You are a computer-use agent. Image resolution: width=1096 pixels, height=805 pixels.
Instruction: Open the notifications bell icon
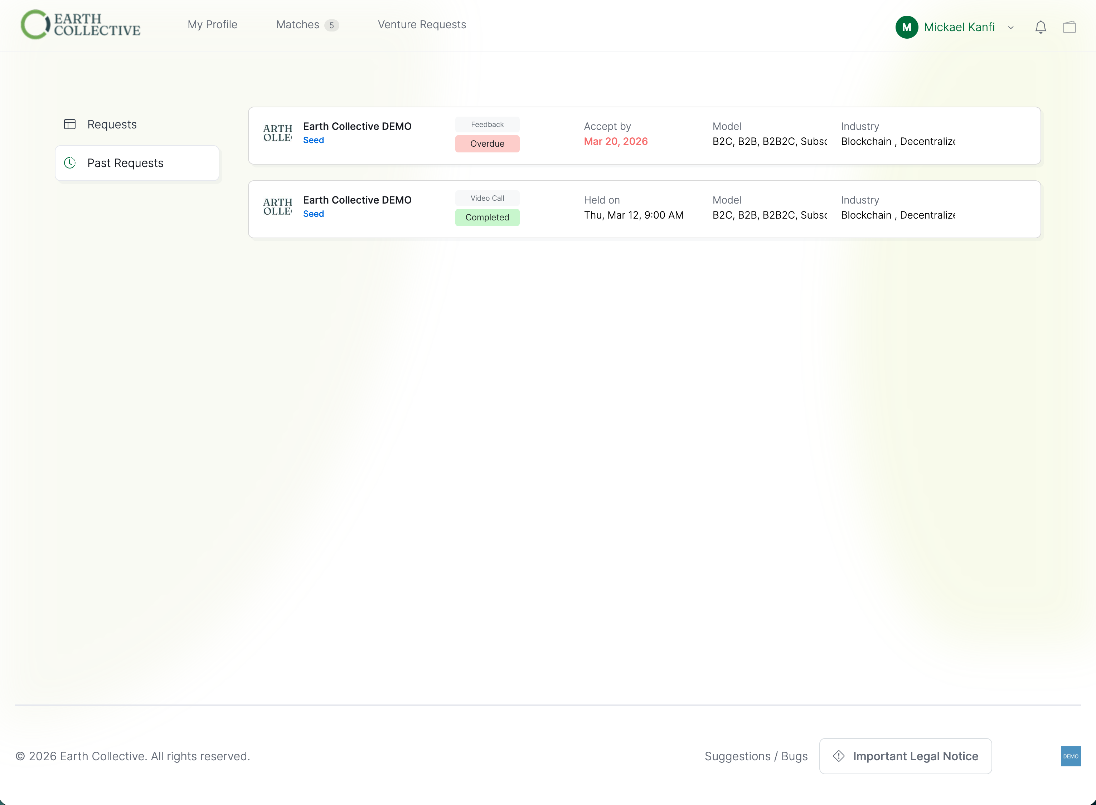click(1041, 27)
